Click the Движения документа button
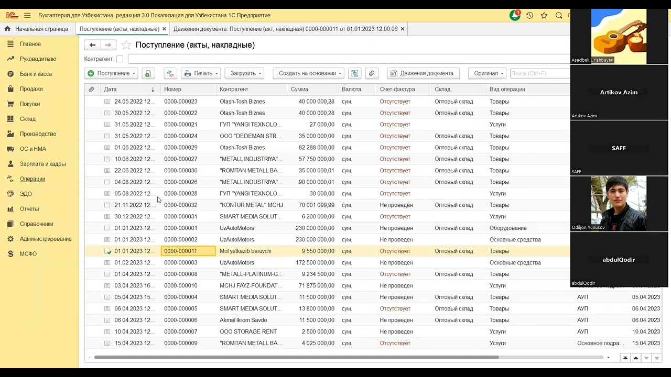 (x=424, y=73)
